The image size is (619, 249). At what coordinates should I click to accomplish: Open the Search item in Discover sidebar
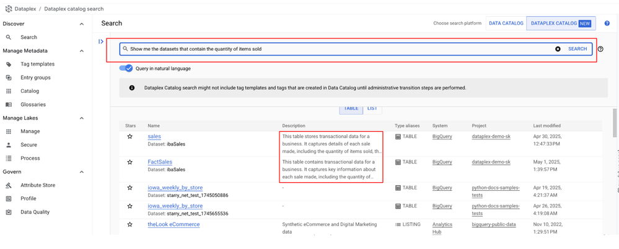(x=29, y=37)
